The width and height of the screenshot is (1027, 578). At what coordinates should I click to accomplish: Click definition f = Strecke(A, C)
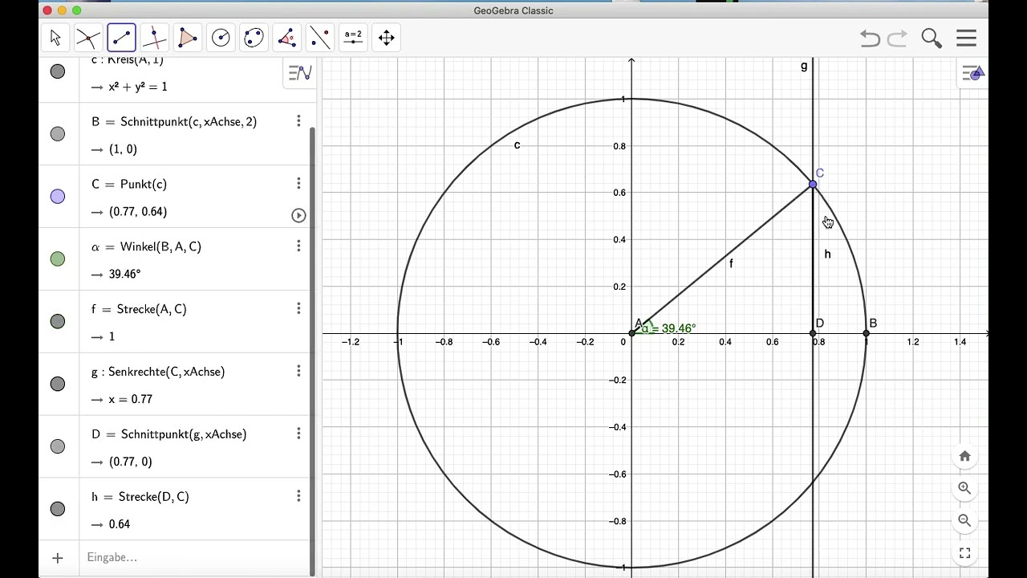[139, 310]
